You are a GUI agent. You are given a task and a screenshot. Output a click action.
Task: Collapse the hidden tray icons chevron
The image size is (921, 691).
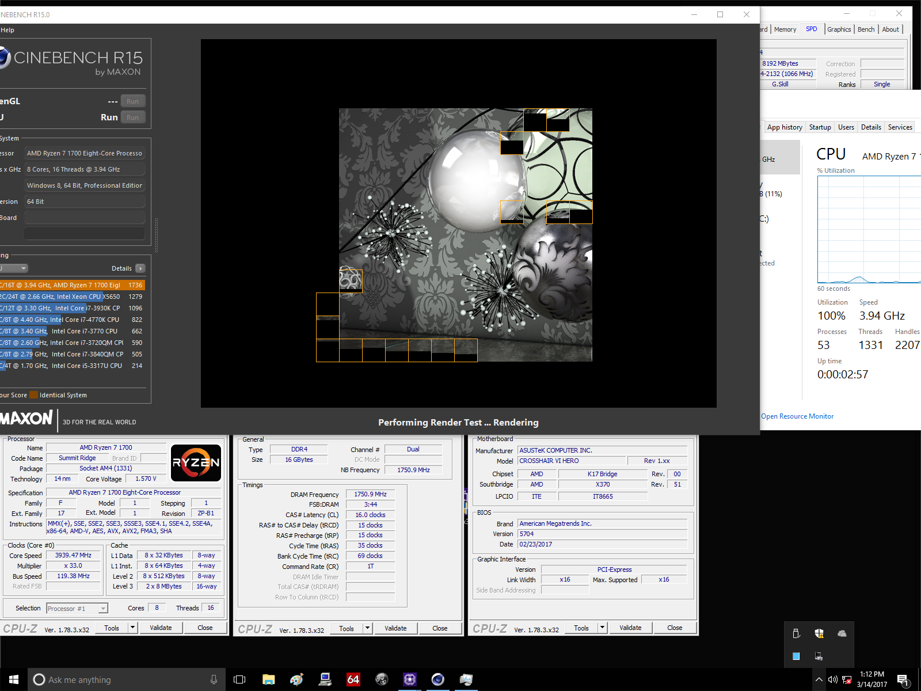coord(819,679)
